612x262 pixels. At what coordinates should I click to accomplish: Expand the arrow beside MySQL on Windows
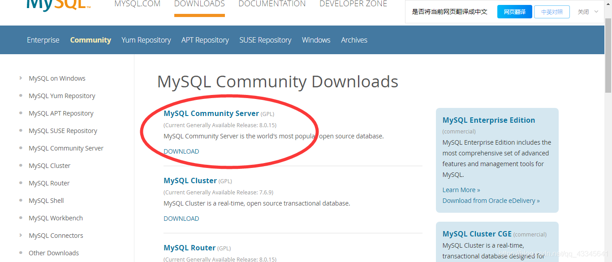point(21,78)
